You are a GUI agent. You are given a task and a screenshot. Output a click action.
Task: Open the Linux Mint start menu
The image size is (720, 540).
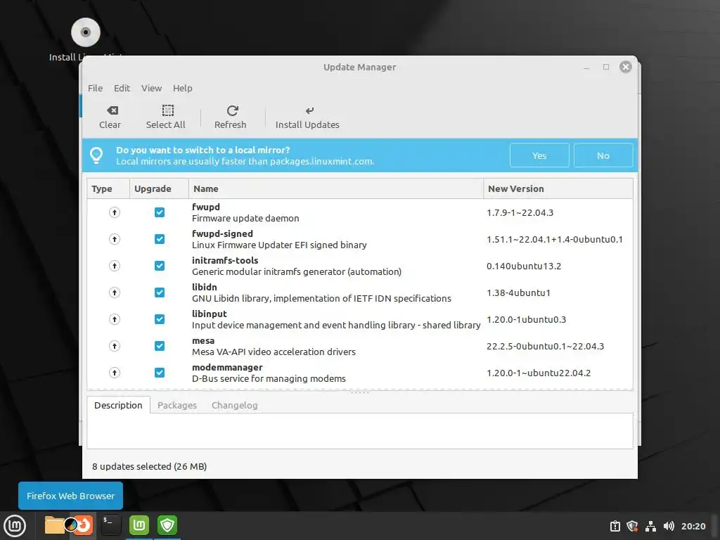15,526
